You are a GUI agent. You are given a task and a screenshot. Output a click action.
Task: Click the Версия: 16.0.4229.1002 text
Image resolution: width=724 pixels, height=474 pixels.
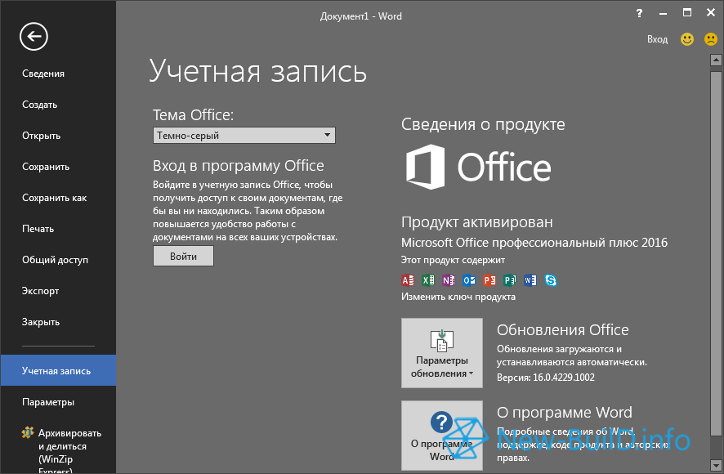pyautogui.click(x=546, y=378)
